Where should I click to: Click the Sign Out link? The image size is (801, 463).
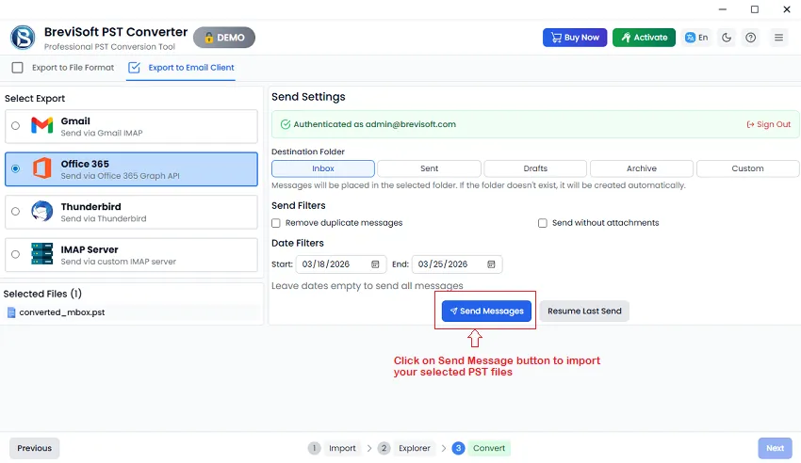[x=768, y=124]
